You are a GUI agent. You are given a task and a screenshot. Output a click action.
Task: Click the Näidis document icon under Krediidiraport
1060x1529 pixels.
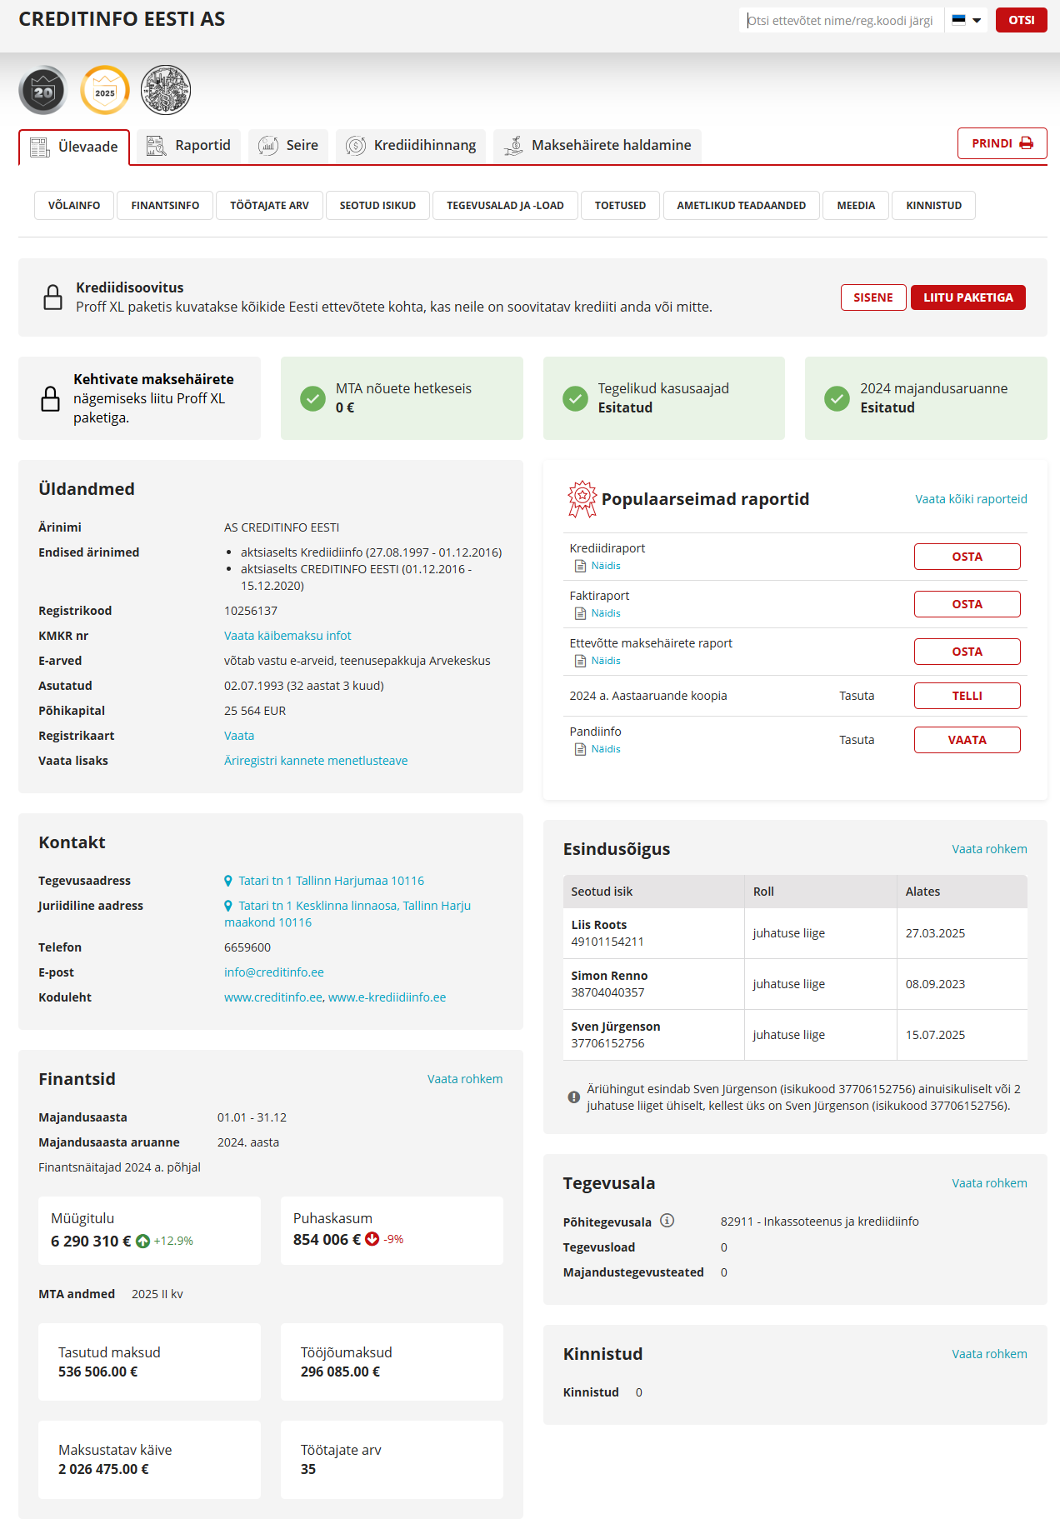[581, 566]
